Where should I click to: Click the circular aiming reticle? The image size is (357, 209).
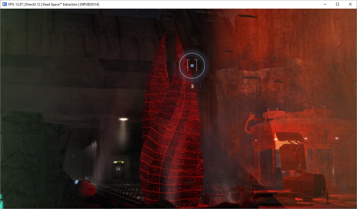point(192,66)
